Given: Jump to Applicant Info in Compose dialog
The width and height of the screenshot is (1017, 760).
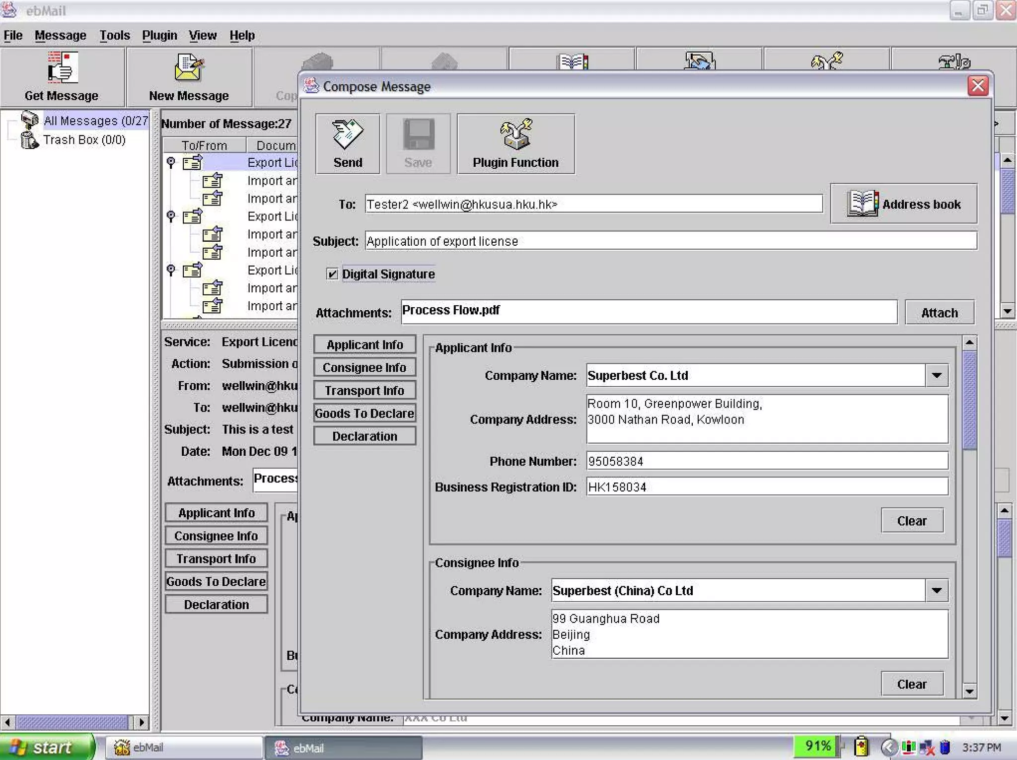Looking at the screenshot, I should 364,345.
